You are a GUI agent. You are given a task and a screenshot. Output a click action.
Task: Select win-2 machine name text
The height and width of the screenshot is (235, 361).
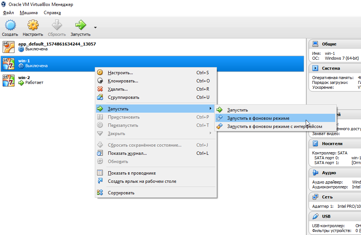[24, 78]
